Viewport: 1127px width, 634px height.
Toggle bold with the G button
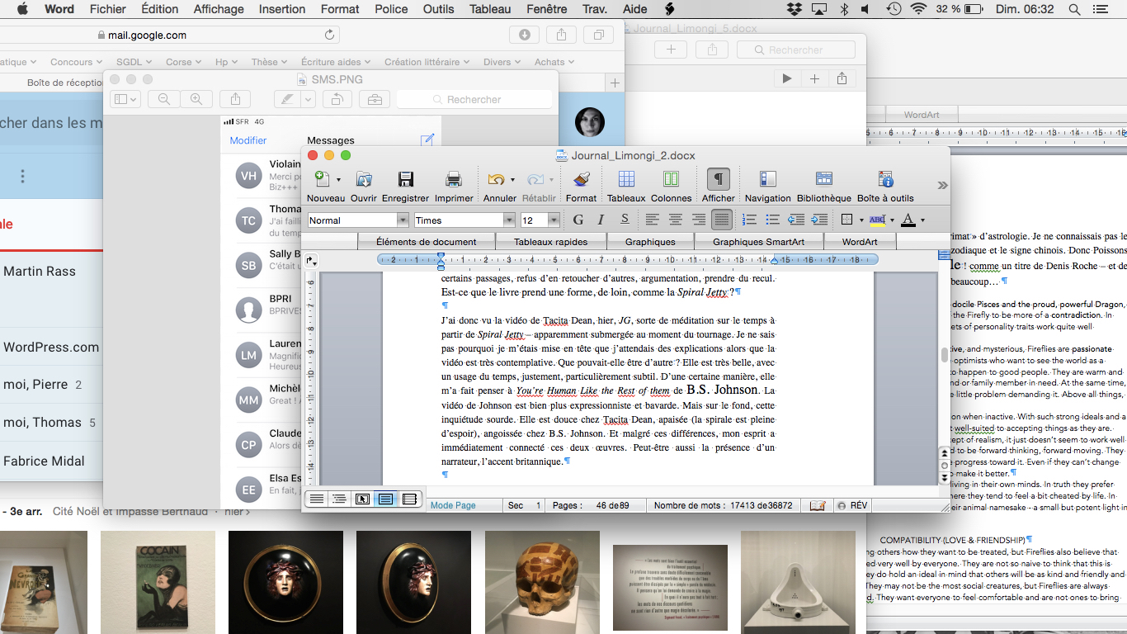[x=578, y=220]
